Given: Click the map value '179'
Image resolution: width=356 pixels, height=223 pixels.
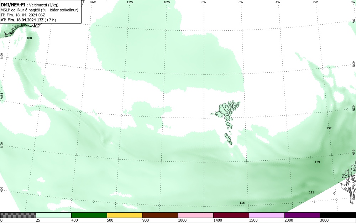Looking at the screenshot, I should tap(317, 162).
